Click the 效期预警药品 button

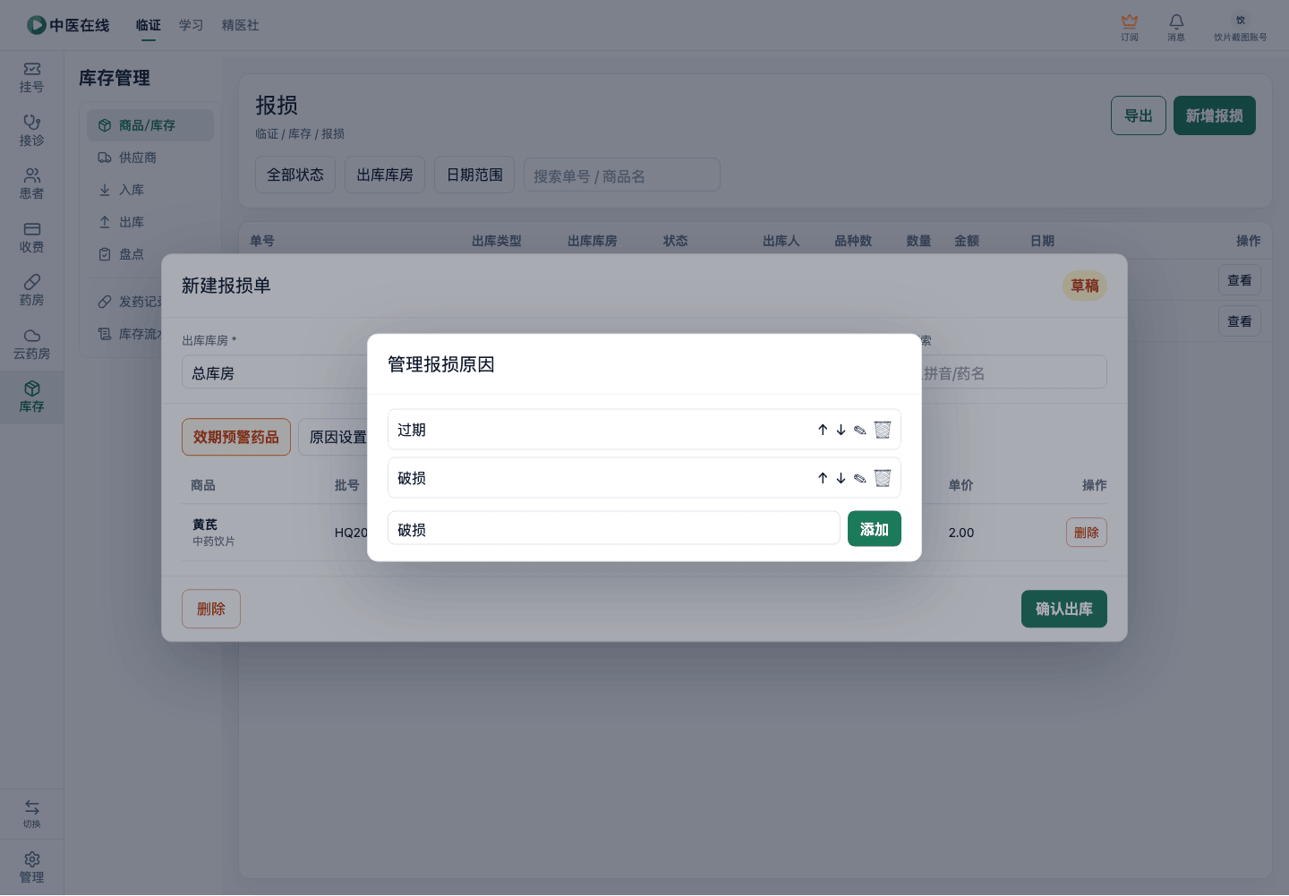click(236, 437)
